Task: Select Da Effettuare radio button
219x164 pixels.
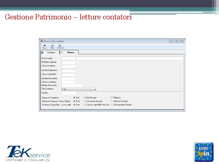Action: 85,97
